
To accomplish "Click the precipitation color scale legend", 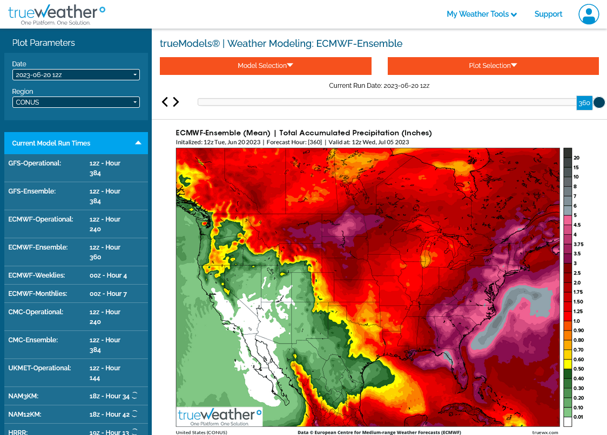I will pos(574,287).
